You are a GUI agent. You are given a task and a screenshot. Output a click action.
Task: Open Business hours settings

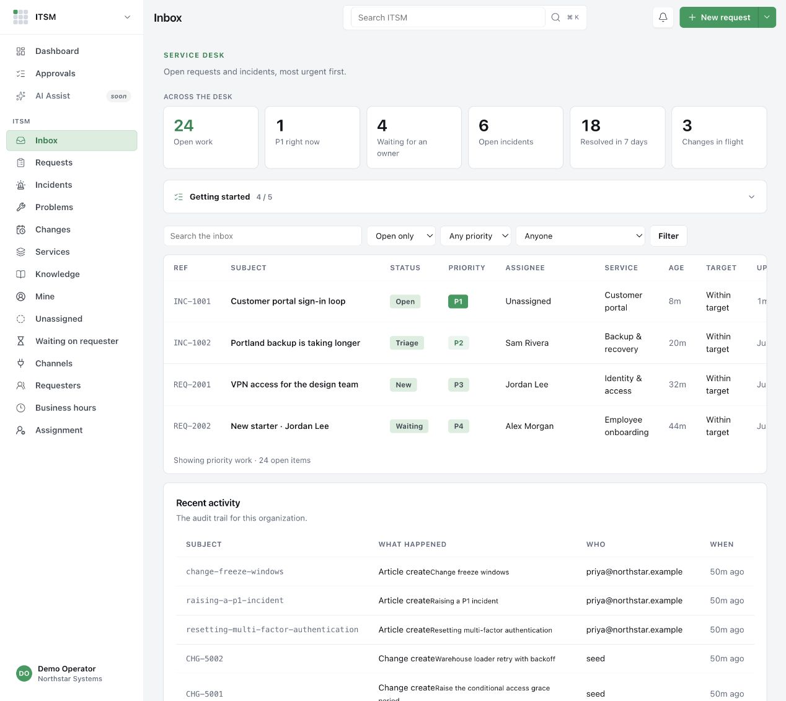click(x=72, y=408)
